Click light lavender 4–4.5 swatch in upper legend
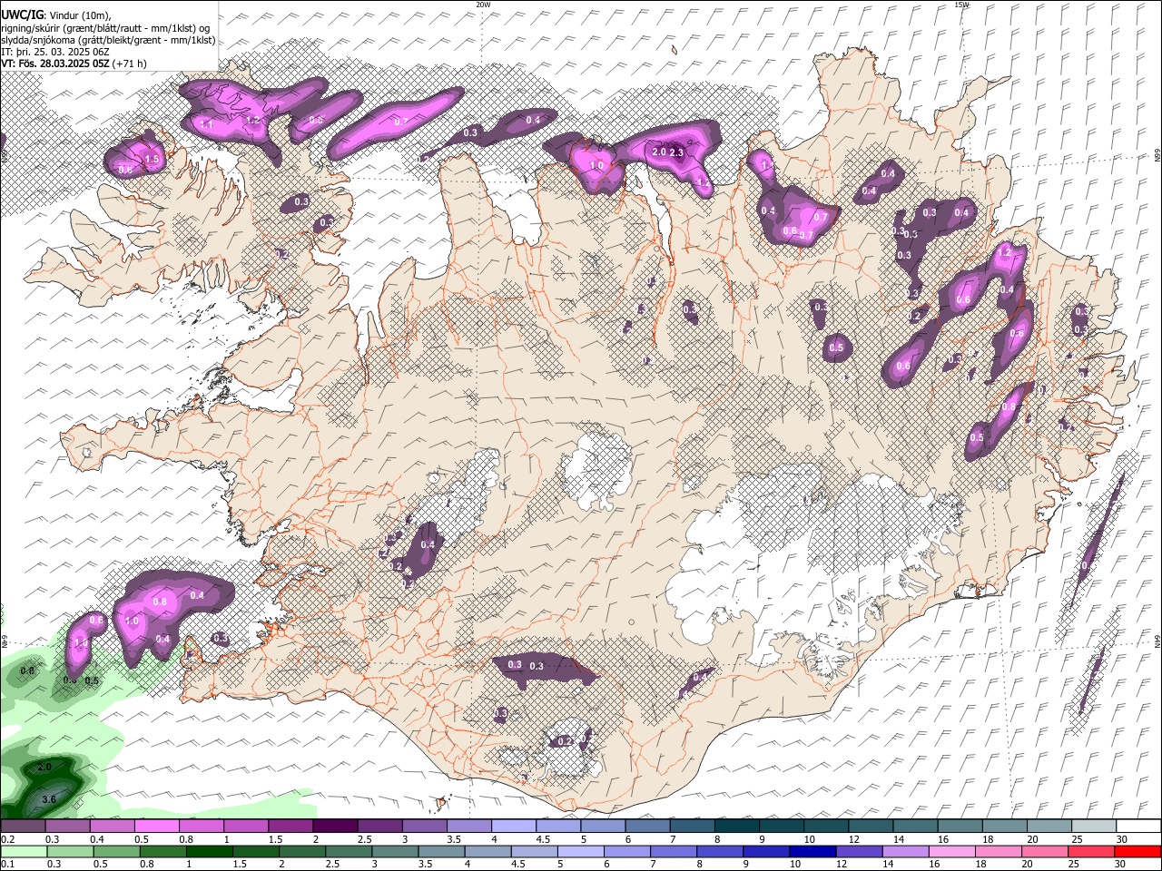The image size is (1162, 871). pyautogui.click(x=512, y=827)
